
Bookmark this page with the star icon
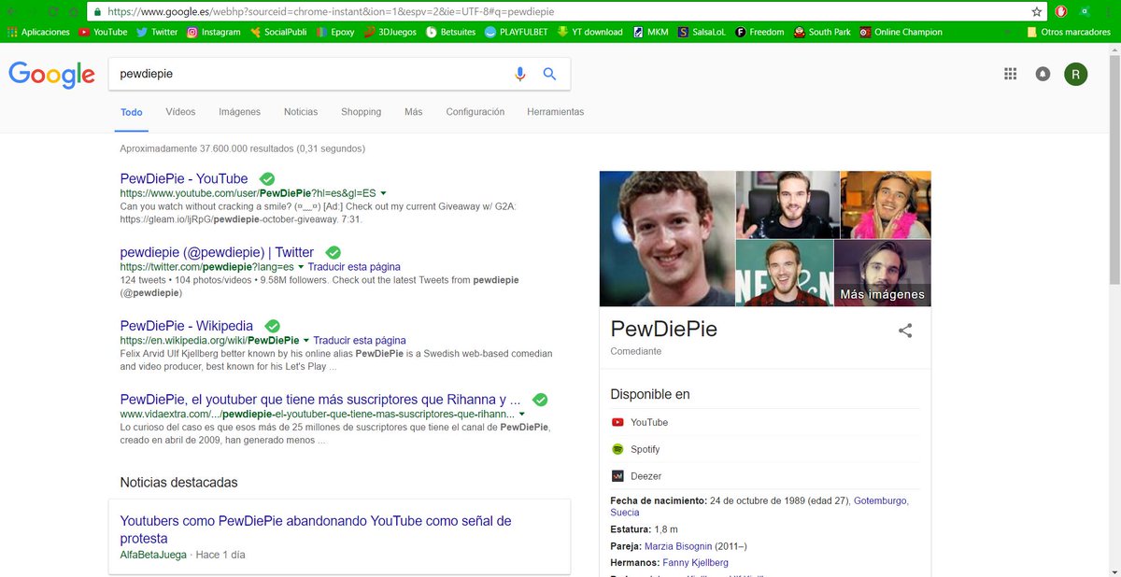[x=1037, y=12]
